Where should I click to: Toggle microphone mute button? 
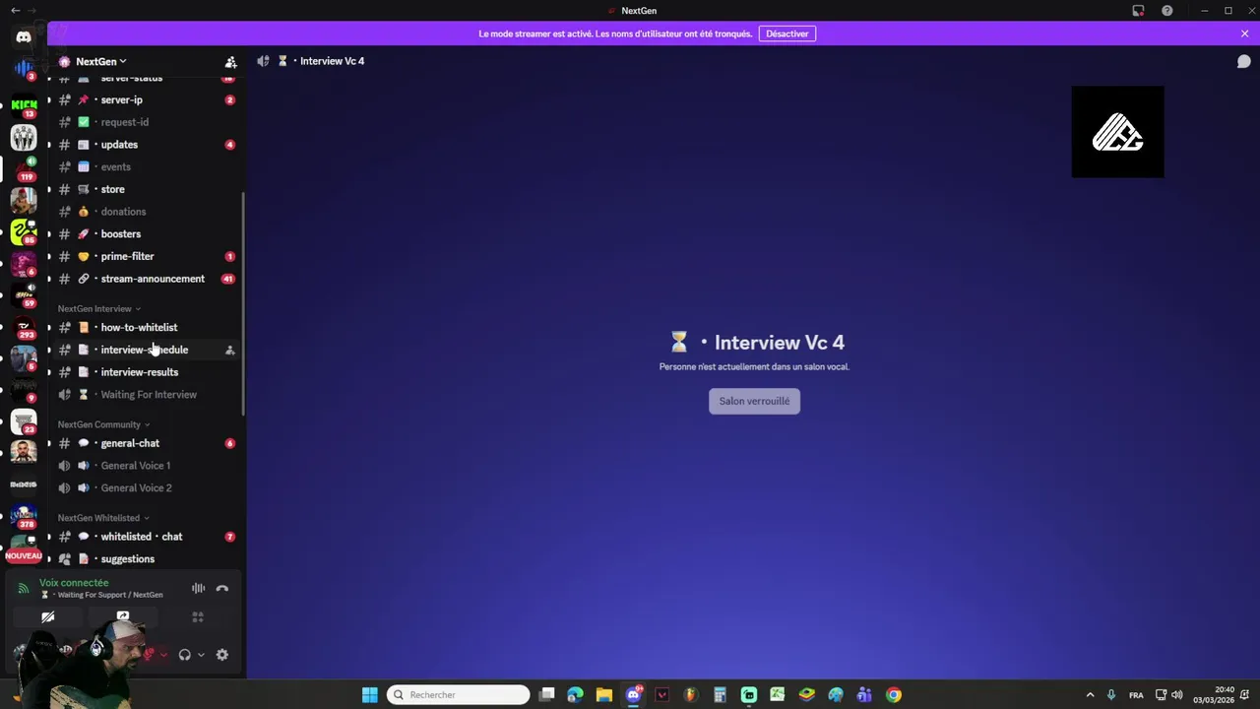point(150,655)
